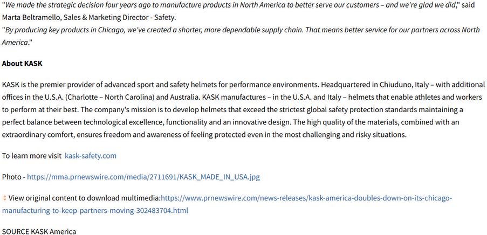Click the '(Charlotte – North Carolina)' text
The height and width of the screenshot is (235, 487).
(x=110, y=97)
